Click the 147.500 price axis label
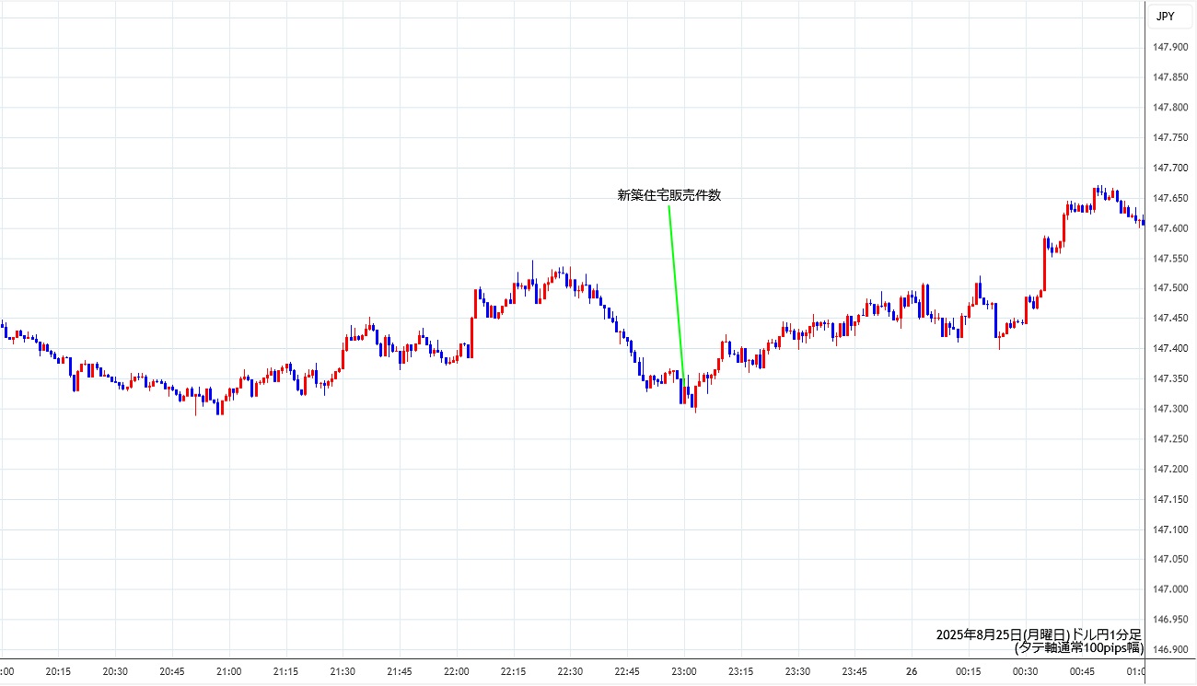 [1170, 288]
